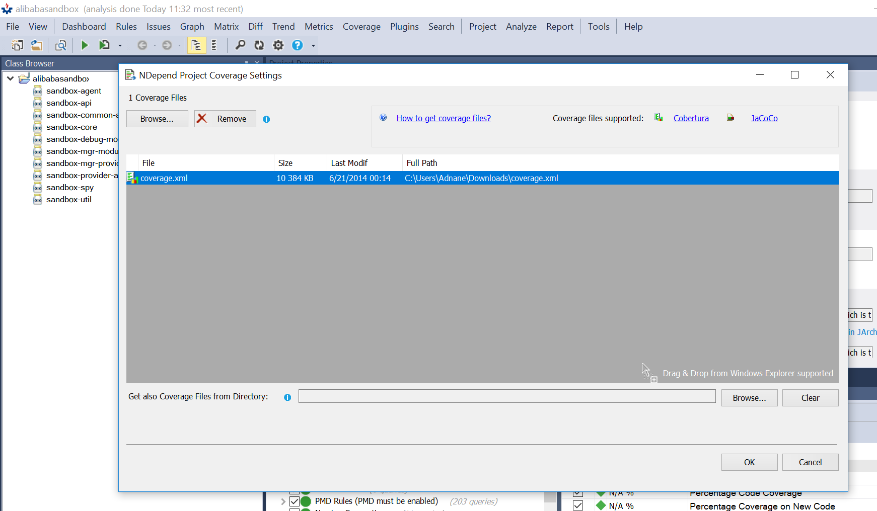Viewport: 877px width, 511px height.
Task: Click the navigate forward arrow icon
Action: tap(167, 45)
